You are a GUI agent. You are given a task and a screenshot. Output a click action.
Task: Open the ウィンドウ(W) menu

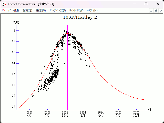coord(76,11)
